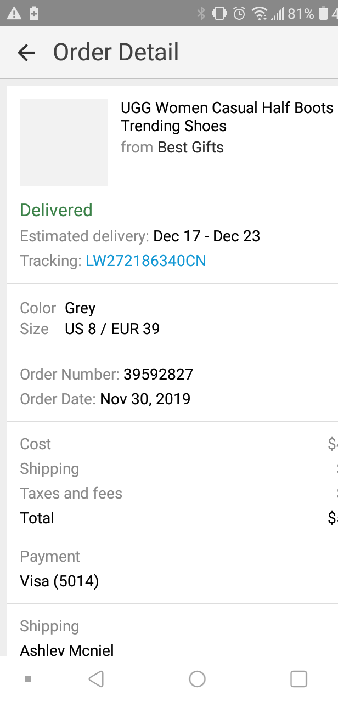The image size is (338, 702).
Task: Tap Android back navigation button
Action: 96,679
